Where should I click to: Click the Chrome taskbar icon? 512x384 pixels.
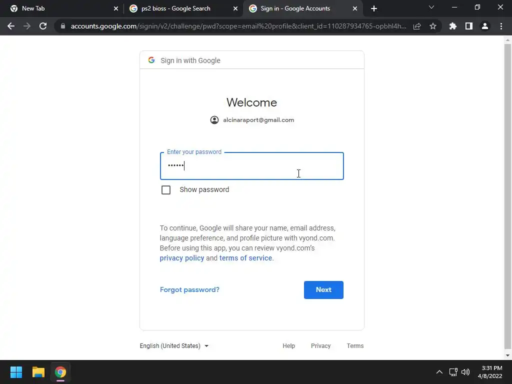tap(60, 372)
